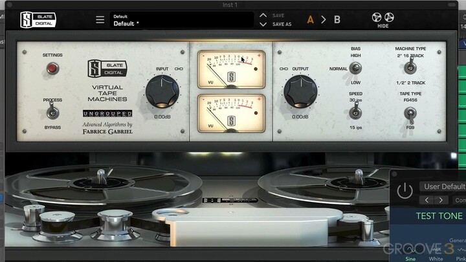Click the BIAS HIGH label
Image resolution: width=466 pixels, height=262 pixels.
356,55
